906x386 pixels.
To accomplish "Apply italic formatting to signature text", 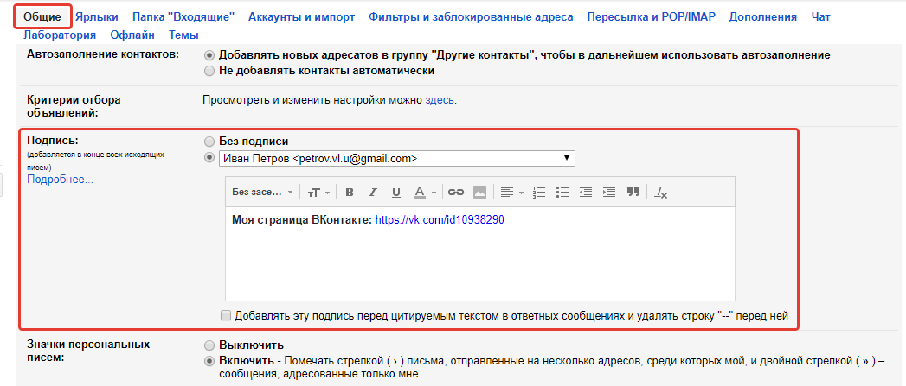I will [373, 192].
